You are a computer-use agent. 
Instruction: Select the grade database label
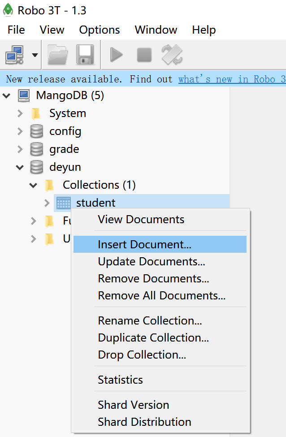click(x=64, y=149)
